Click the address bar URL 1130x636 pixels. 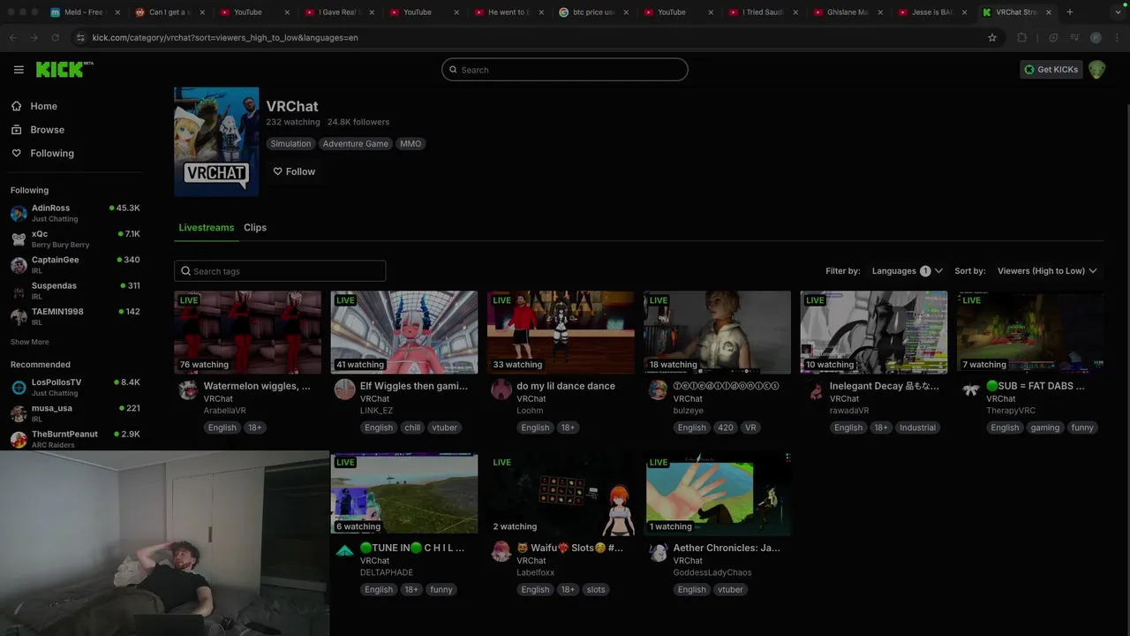coord(225,38)
